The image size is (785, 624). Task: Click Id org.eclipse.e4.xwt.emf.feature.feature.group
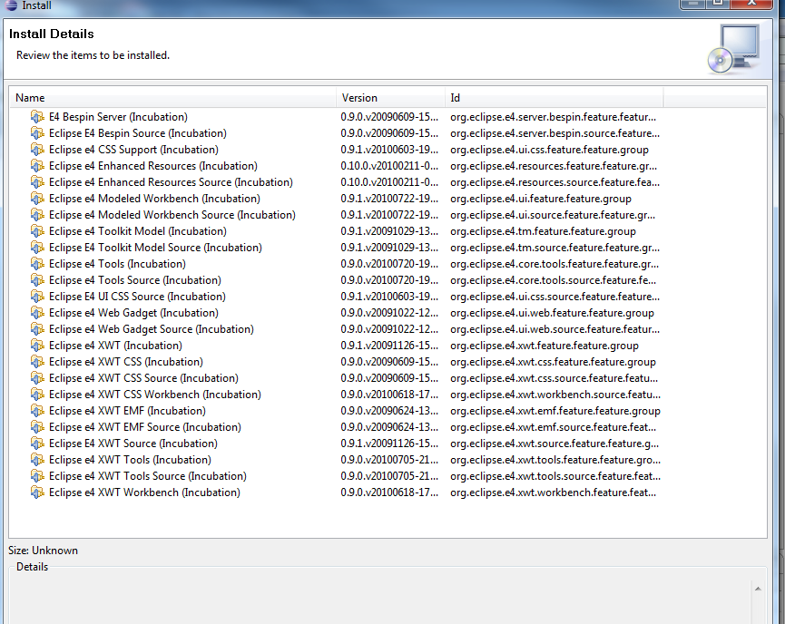(555, 411)
